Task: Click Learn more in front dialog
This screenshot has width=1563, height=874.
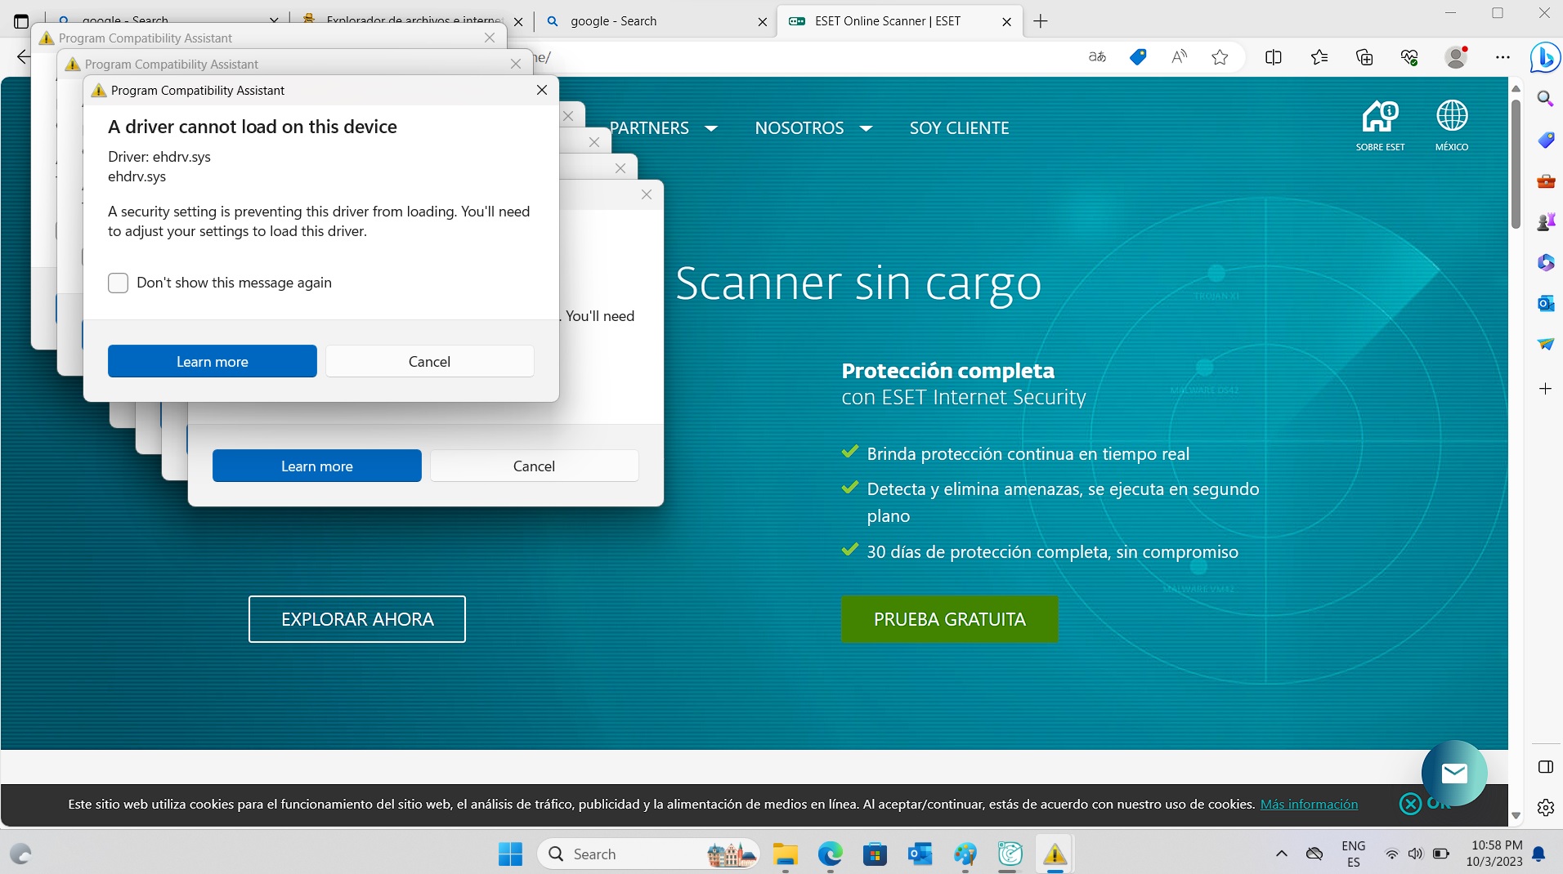Action: tap(213, 361)
